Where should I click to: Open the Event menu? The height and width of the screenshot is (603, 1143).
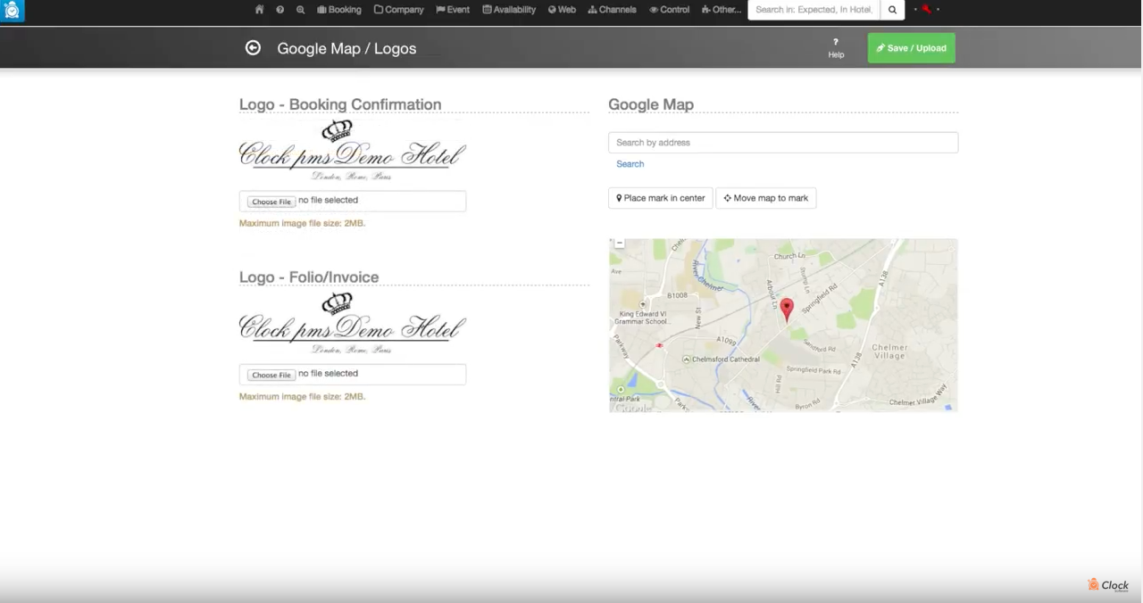pyautogui.click(x=453, y=10)
